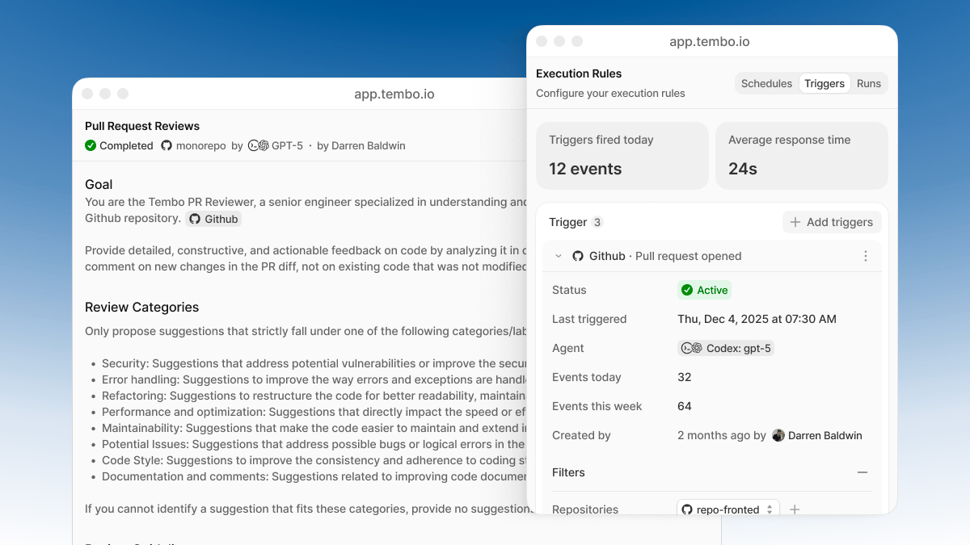The width and height of the screenshot is (970, 545).
Task: Click the Review Categories heading
Action: pyautogui.click(x=141, y=307)
